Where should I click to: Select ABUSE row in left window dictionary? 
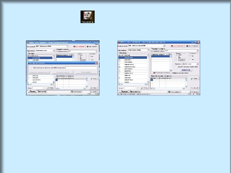pos(40,82)
